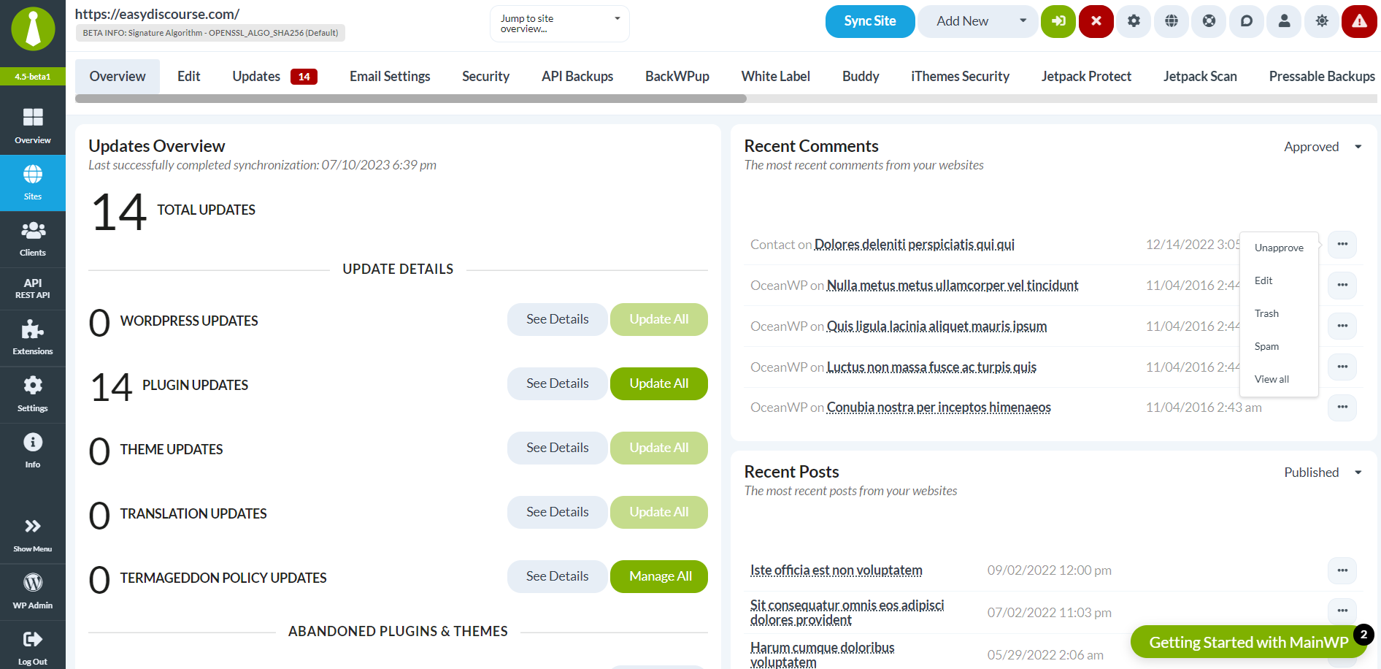Screen dimensions: 1381x669
Task: Switch to the Overview tab
Action: pos(118,76)
